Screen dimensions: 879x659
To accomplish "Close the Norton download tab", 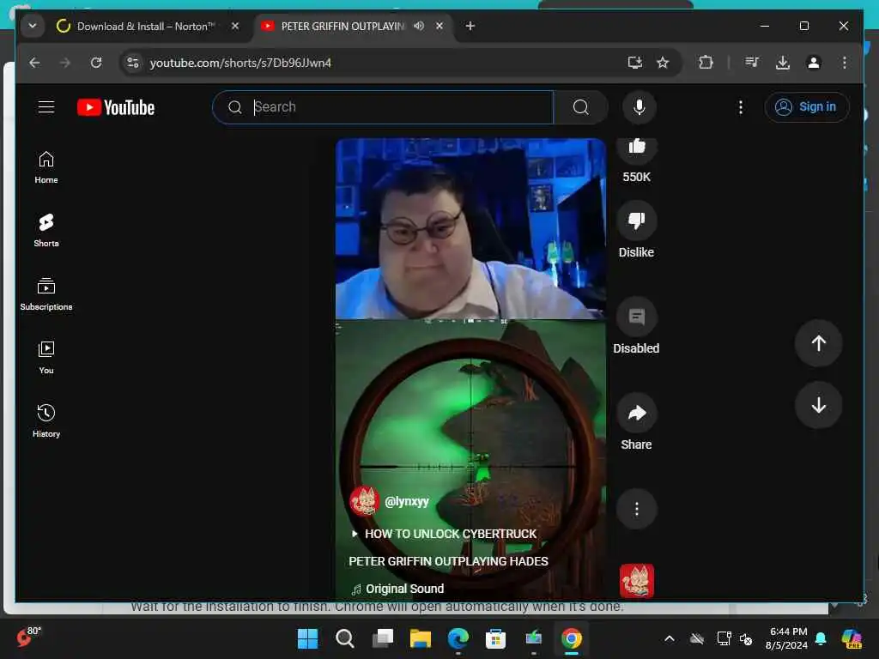I will tap(235, 26).
